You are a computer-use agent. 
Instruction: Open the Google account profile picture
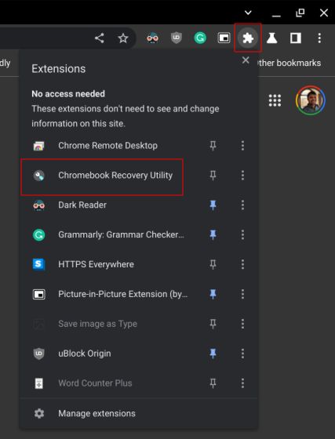point(311,100)
